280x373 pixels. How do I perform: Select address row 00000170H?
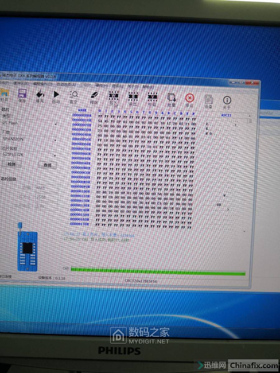pos(80,224)
